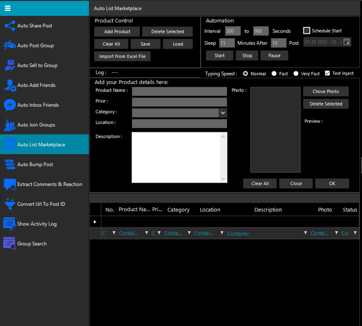Open the calendar picker for Schedule Start
This screenshot has height=326, width=362.
click(x=346, y=42)
